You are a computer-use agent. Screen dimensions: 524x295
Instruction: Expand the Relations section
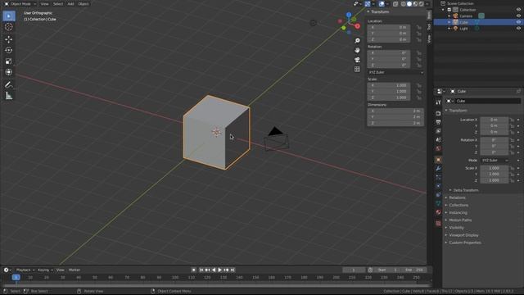point(457,197)
